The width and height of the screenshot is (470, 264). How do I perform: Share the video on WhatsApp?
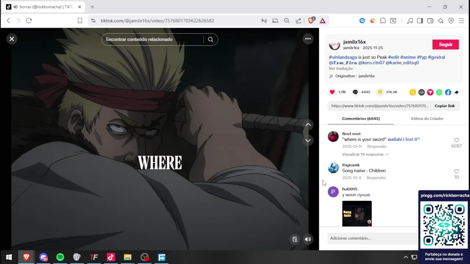(439, 92)
